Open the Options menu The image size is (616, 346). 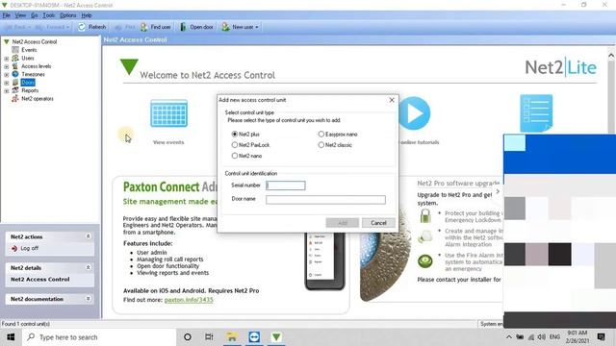click(x=68, y=15)
